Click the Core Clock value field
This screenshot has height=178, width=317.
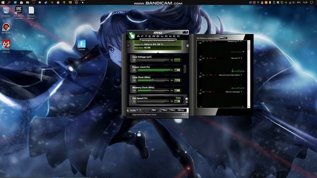coord(177,80)
